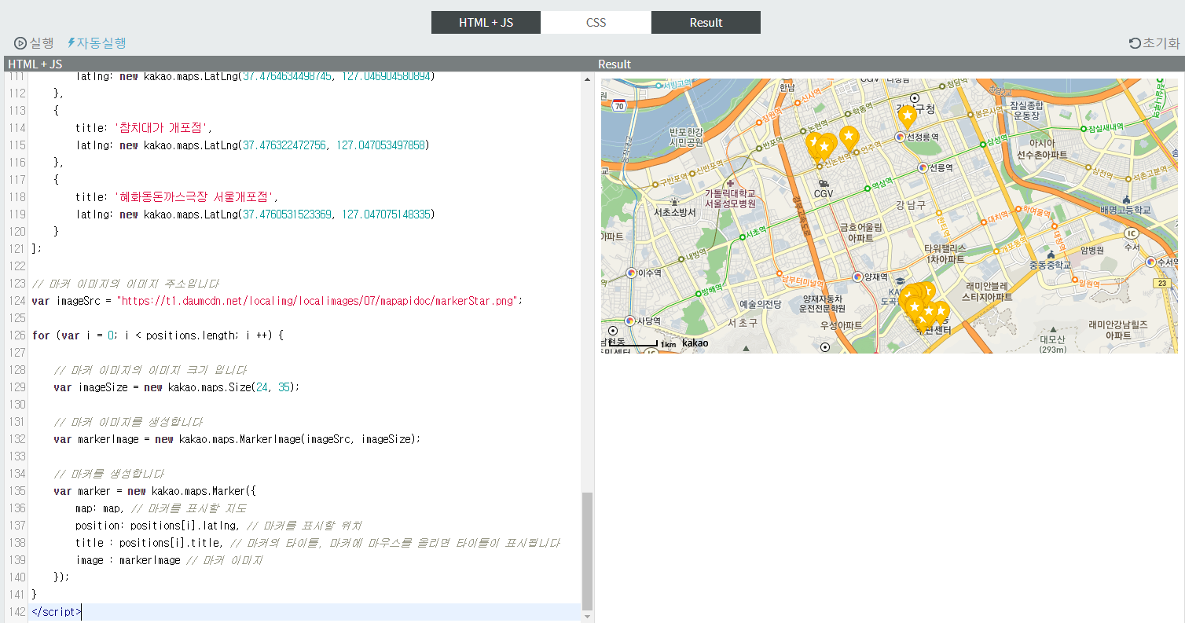Click the 잠실종합 운동장 label on map

[1026, 110]
